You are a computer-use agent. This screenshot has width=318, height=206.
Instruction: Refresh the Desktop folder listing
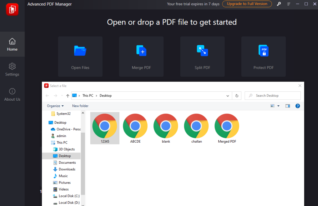[x=237, y=96]
